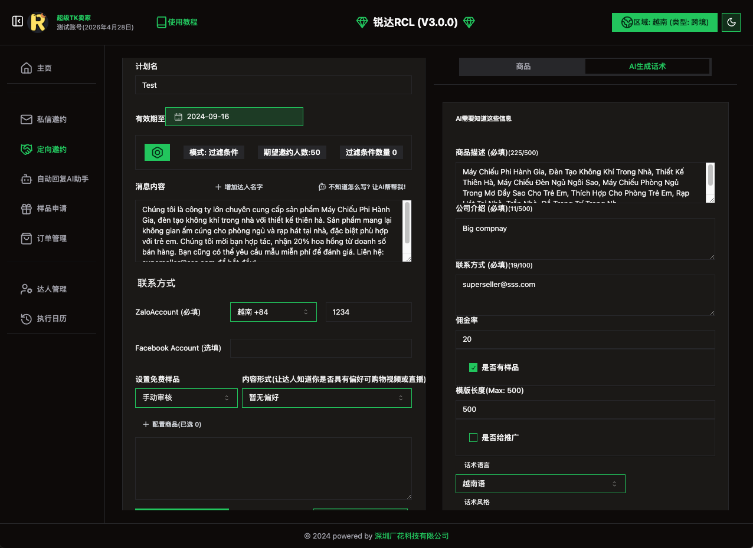Toggle dark mode with the moon icon
The image size is (753, 548).
click(731, 22)
